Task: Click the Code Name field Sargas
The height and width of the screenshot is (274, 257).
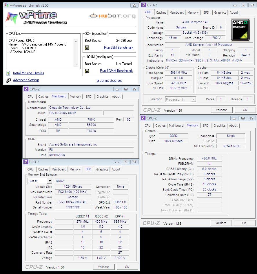Action: [x=181, y=28]
